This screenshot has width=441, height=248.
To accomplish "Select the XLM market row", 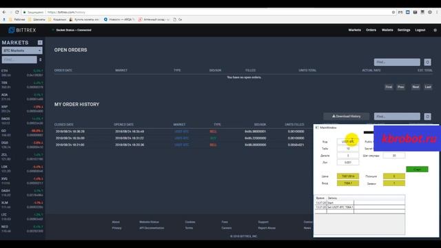I will pos(22,205).
